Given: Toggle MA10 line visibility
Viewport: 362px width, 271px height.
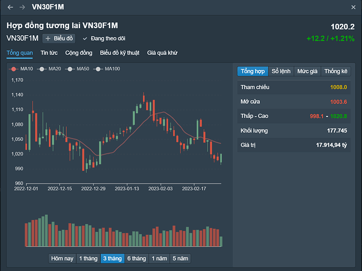Looking at the screenshot, I should coord(22,69).
